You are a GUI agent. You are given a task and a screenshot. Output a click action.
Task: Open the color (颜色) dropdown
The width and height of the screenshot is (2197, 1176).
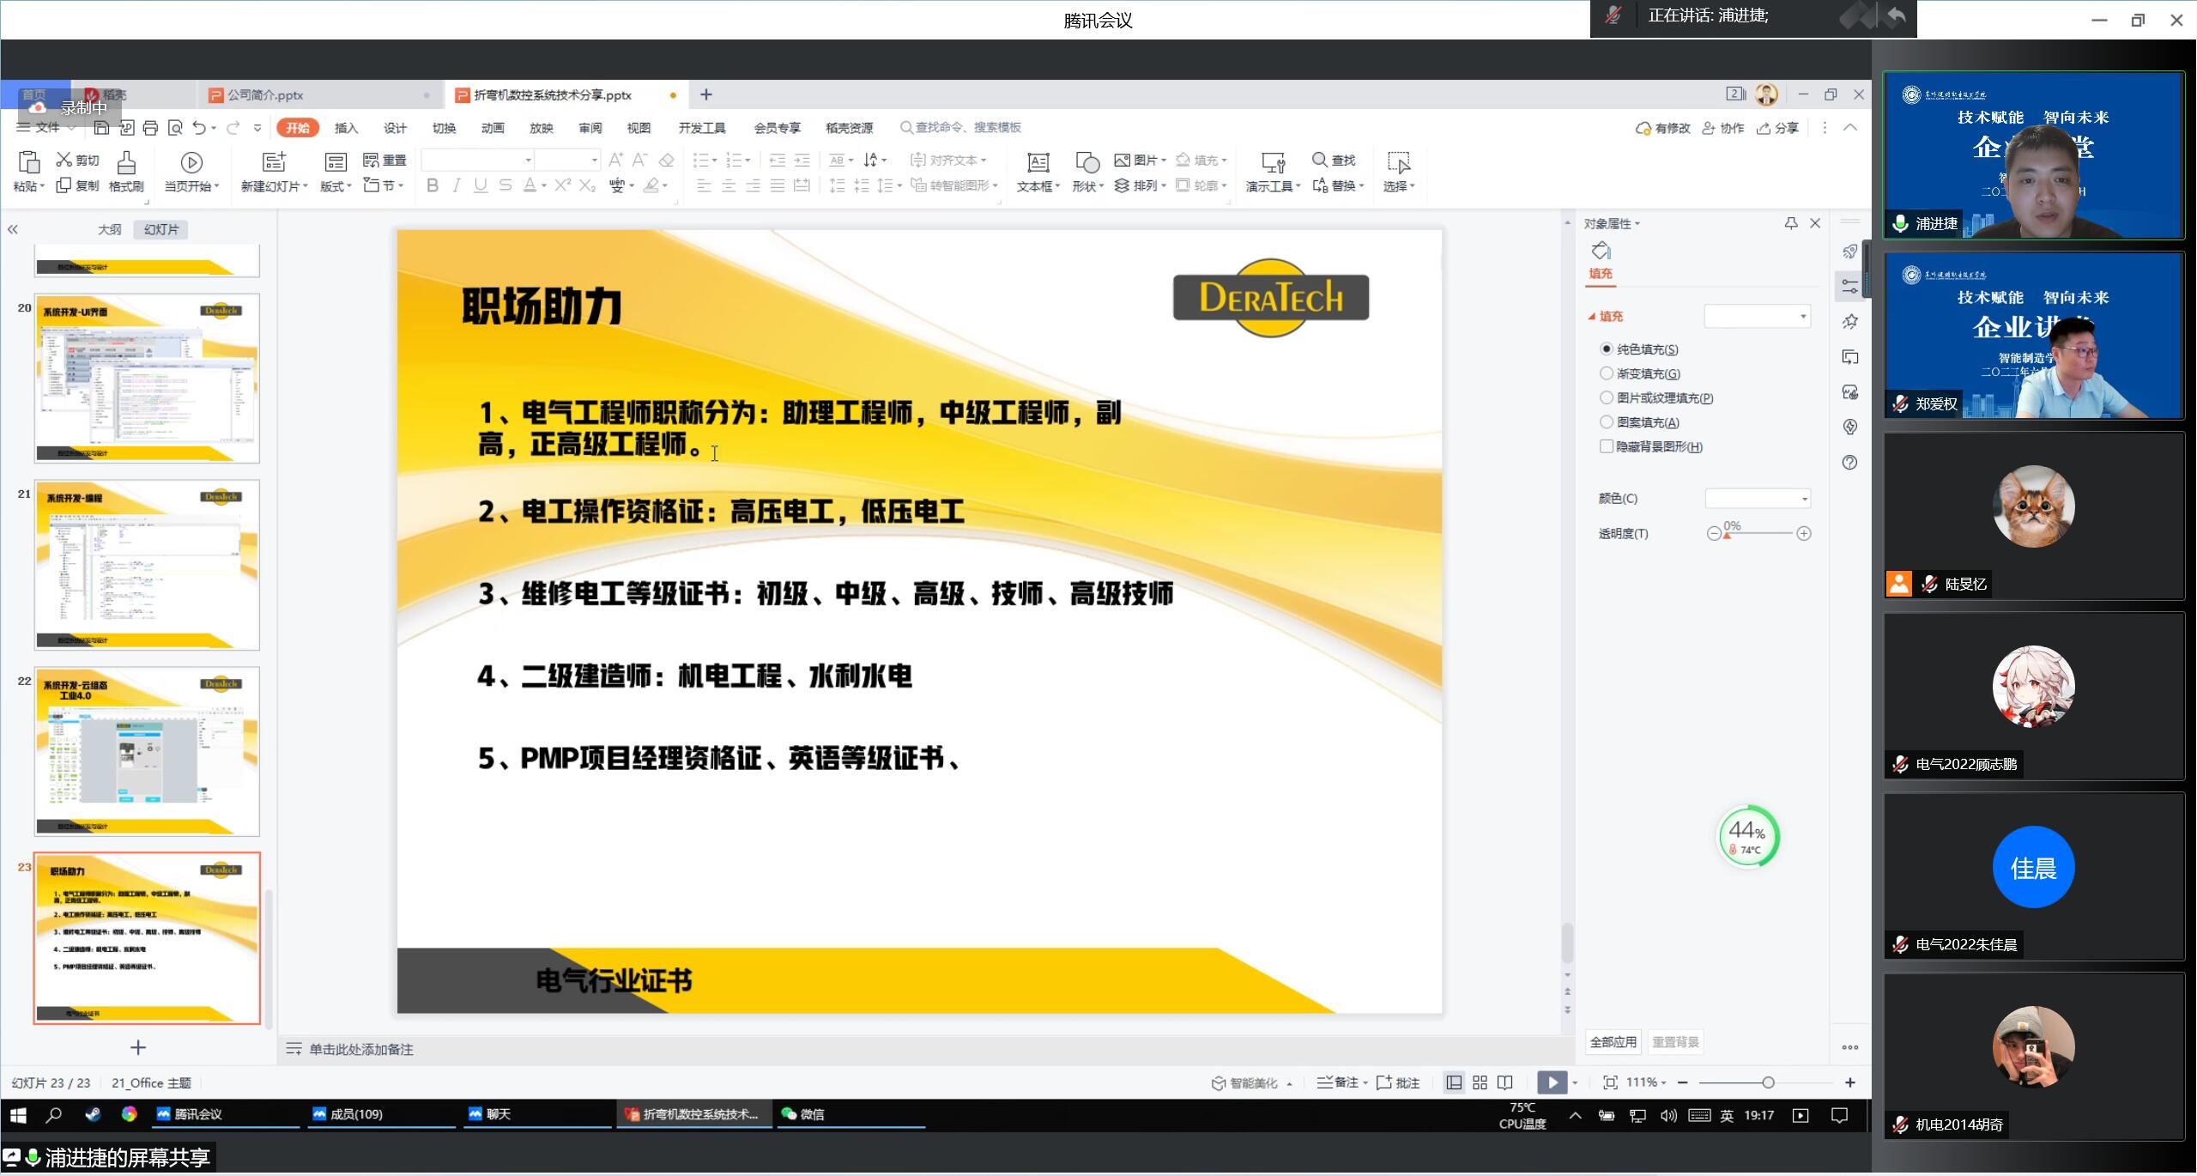coord(1758,498)
